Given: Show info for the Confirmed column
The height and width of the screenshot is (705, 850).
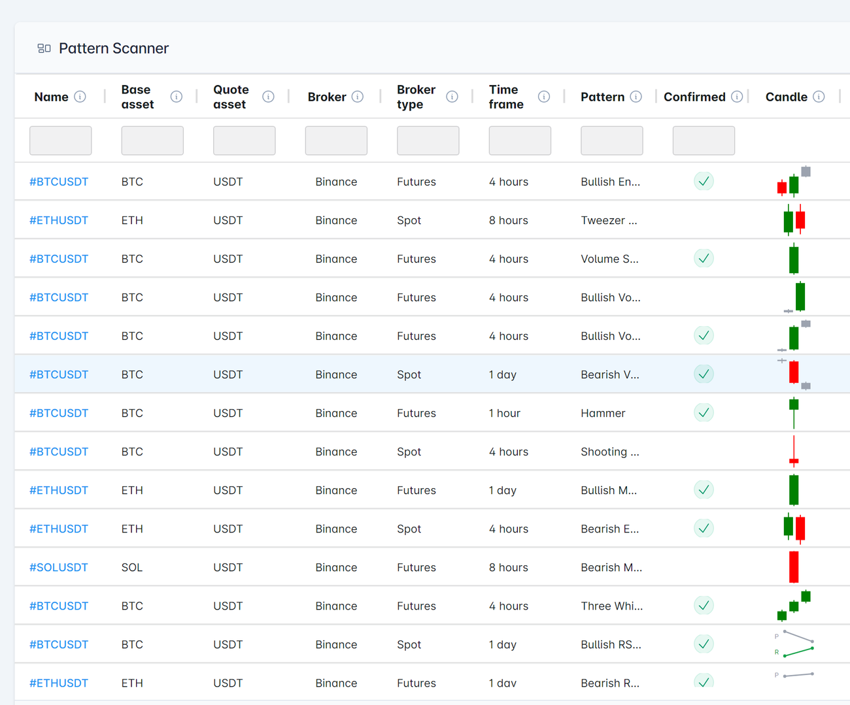Looking at the screenshot, I should point(737,97).
